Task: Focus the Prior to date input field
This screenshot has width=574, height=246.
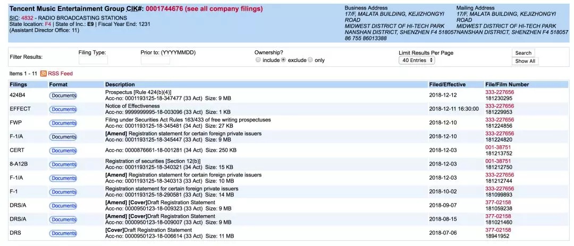Action: [155, 60]
